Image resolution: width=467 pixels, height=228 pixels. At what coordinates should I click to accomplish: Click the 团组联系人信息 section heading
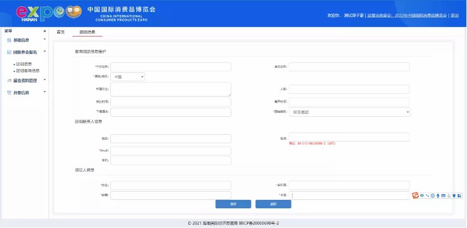pyautogui.click(x=88, y=121)
